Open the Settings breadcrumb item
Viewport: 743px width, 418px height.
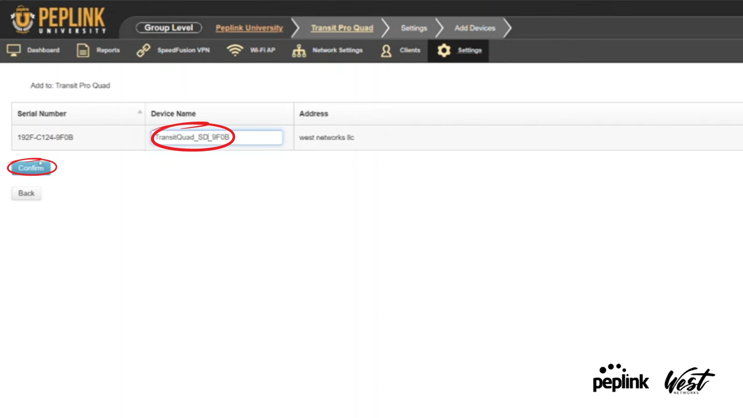coord(414,28)
